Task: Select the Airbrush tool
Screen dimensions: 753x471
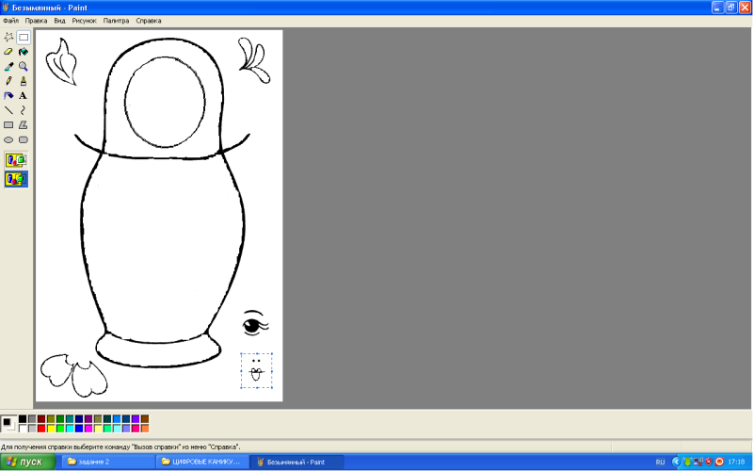Action: pyautogui.click(x=8, y=95)
